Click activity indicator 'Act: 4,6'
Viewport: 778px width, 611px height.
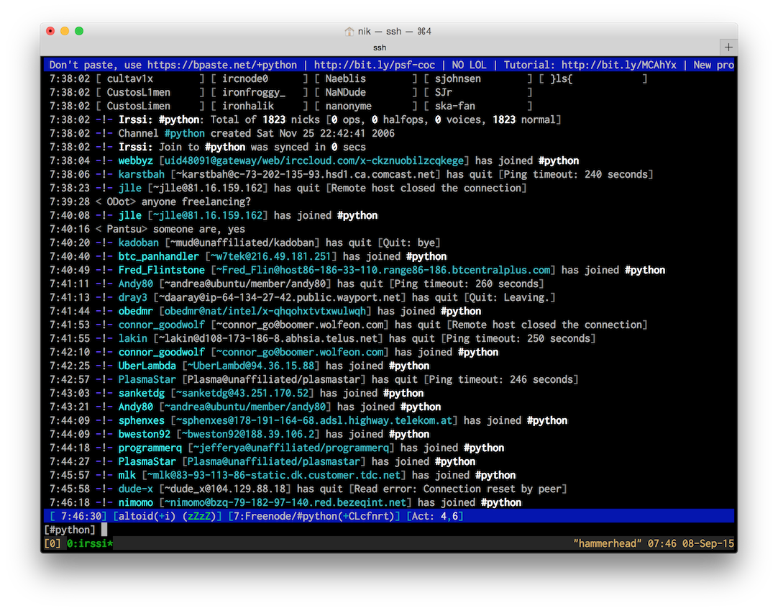point(434,516)
